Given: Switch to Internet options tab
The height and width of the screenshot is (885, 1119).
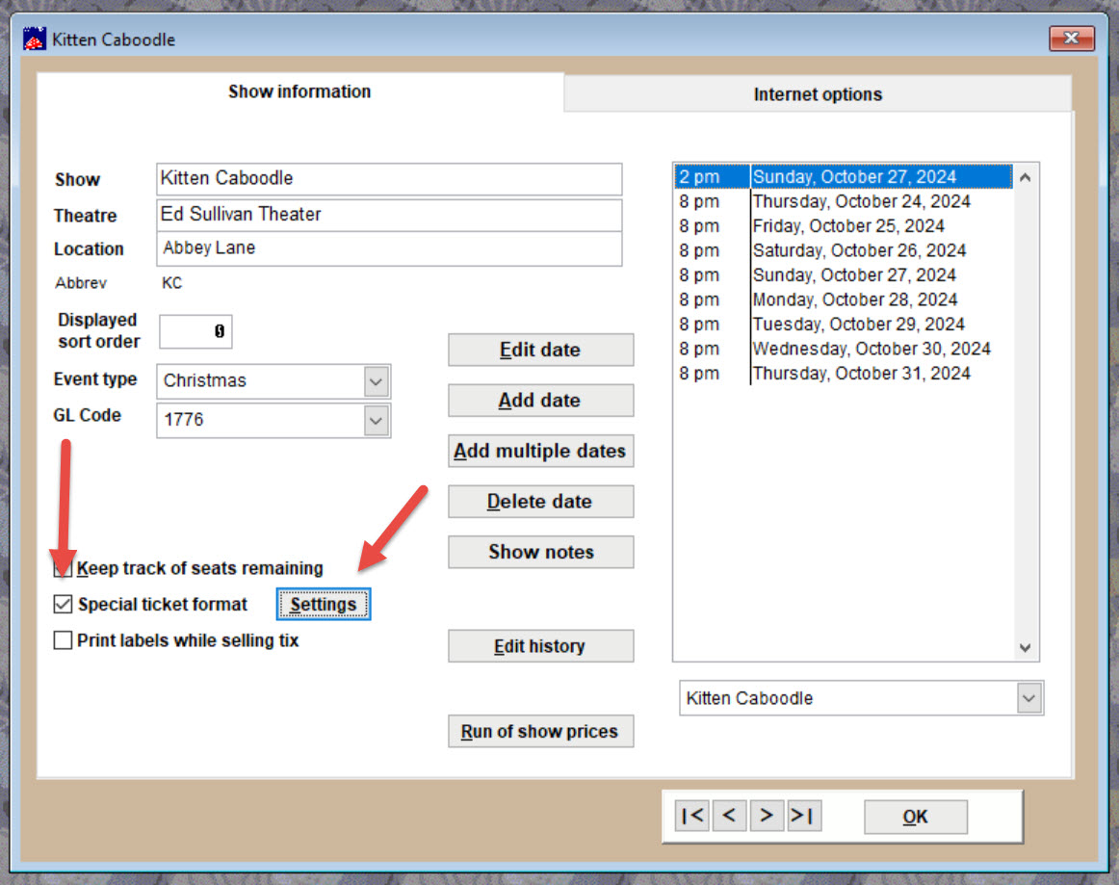Looking at the screenshot, I should point(818,94).
